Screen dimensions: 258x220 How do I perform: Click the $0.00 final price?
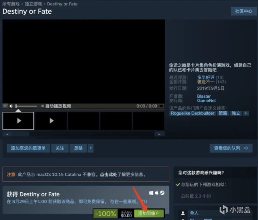(x=126, y=216)
